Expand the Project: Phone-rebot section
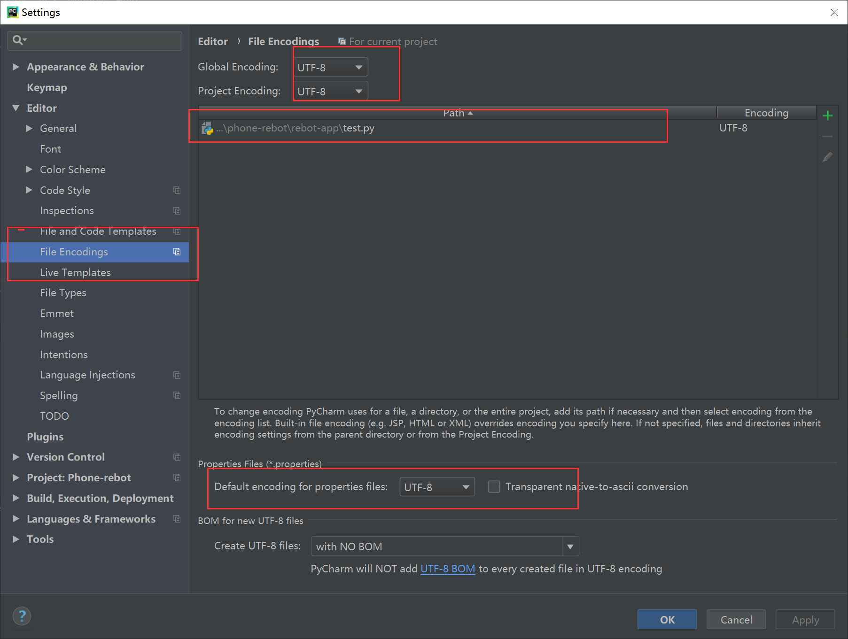 16,478
